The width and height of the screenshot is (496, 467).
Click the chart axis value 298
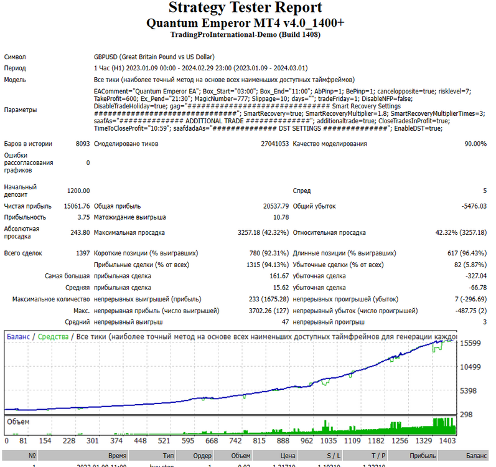[x=466, y=415]
